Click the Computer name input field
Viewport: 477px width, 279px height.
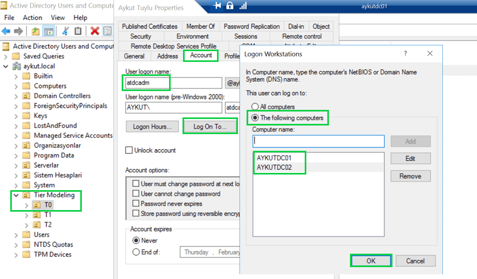(319, 141)
